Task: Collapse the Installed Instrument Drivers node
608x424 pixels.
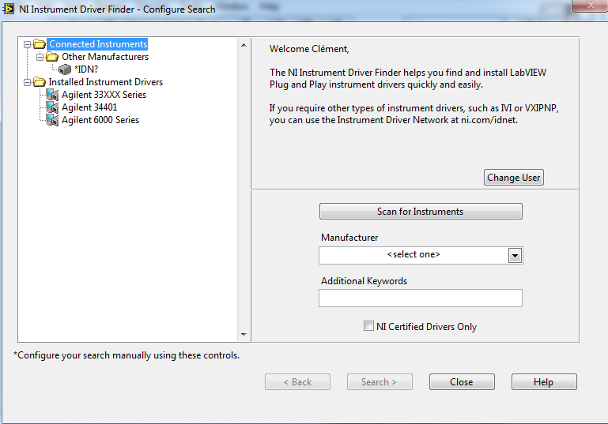Action: coord(27,82)
